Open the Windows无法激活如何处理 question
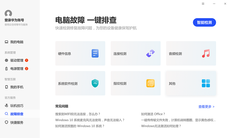 tap(161, 126)
